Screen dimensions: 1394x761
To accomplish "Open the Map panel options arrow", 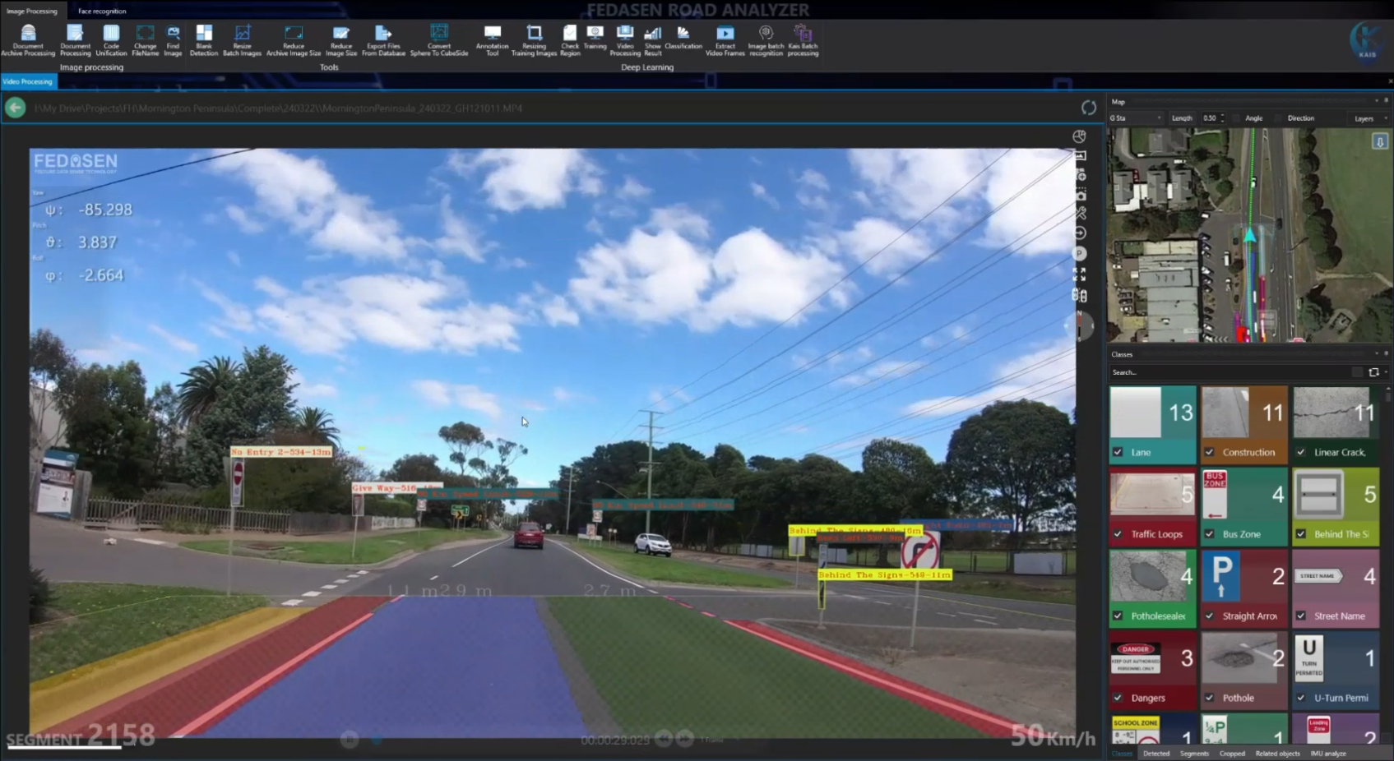I will coord(1376,101).
